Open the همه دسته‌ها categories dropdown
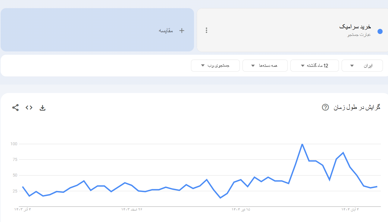Viewport: 388px width, 222px height. coord(265,66)
